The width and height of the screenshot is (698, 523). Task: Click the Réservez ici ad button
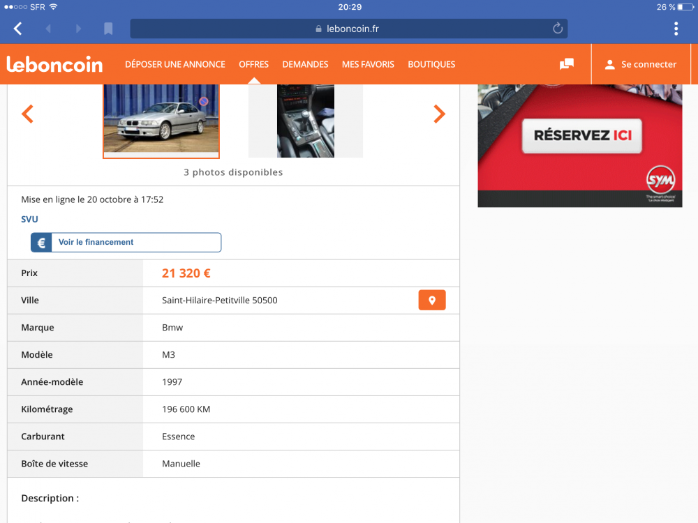coord(582,135)
